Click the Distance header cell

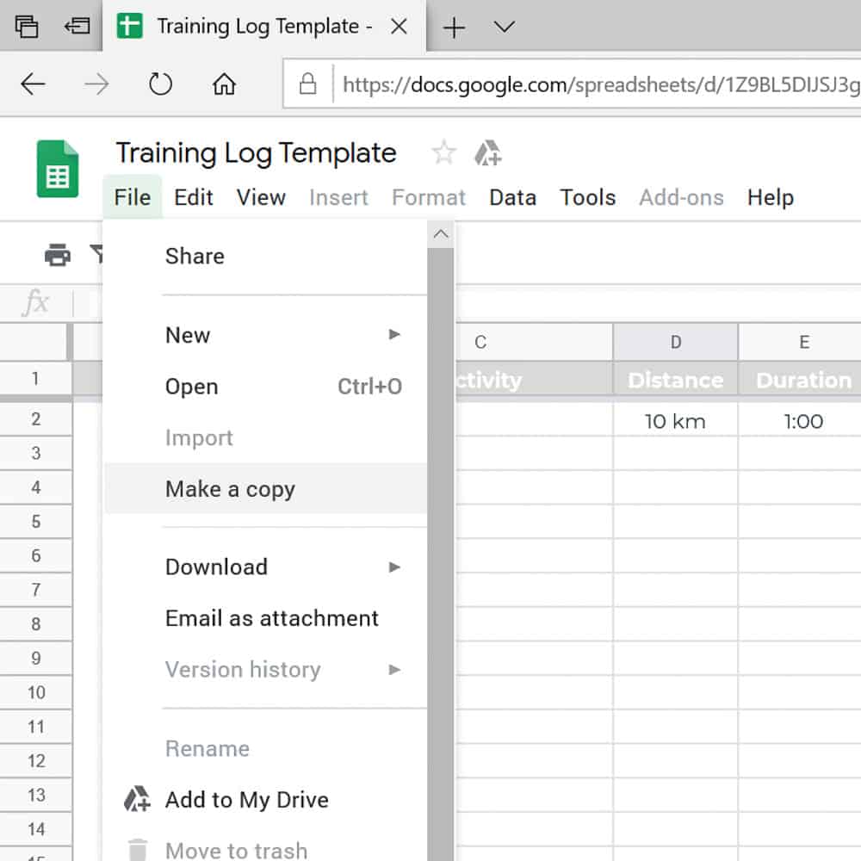675,380
